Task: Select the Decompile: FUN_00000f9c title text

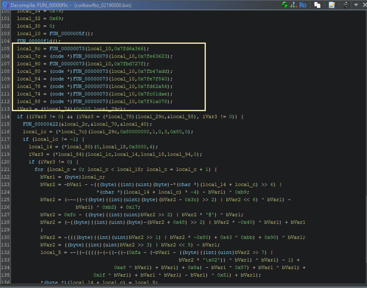Action: [40, 5]
